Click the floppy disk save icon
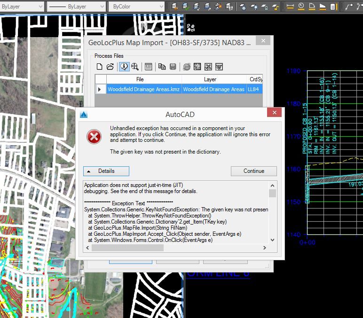 (173, 67)
